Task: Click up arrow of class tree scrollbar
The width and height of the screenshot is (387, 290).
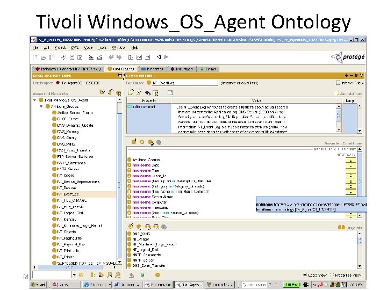Action: [x=119, y=100]
